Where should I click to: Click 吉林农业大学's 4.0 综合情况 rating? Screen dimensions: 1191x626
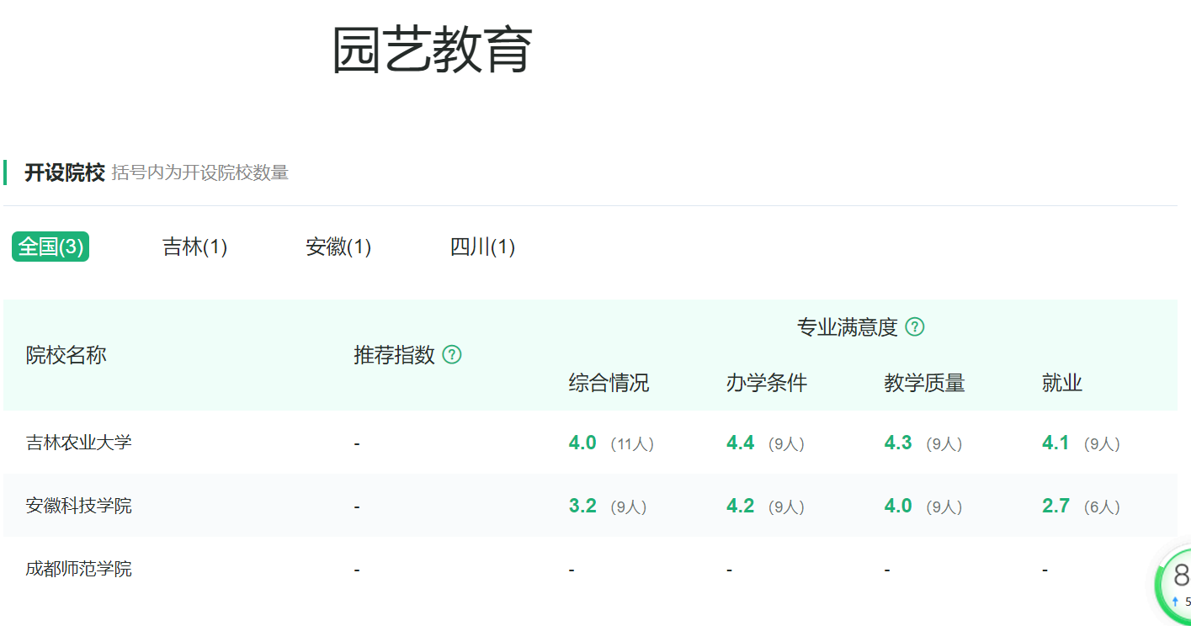pos(582,443)
